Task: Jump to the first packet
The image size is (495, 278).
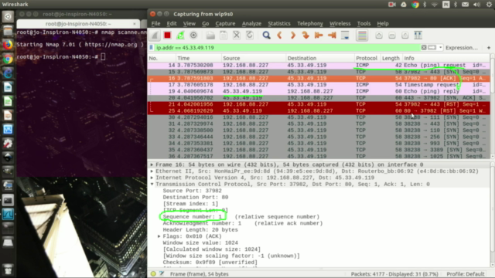Action: (319, 36)
